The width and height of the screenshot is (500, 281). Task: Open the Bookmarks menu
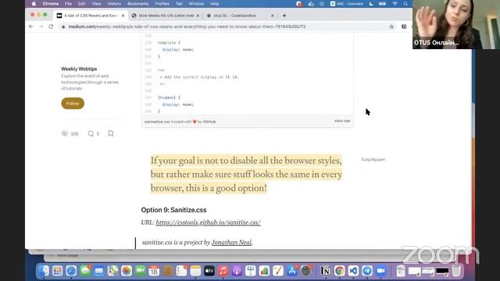(x=137, y=4)
